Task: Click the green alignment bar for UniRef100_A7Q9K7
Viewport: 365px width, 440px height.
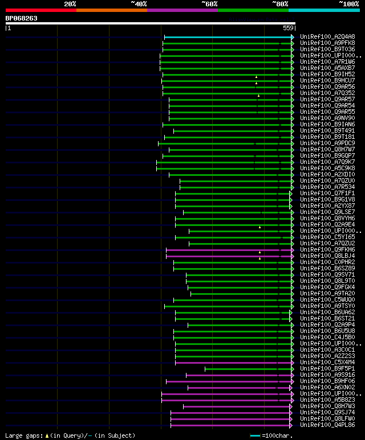Action: 224,162
